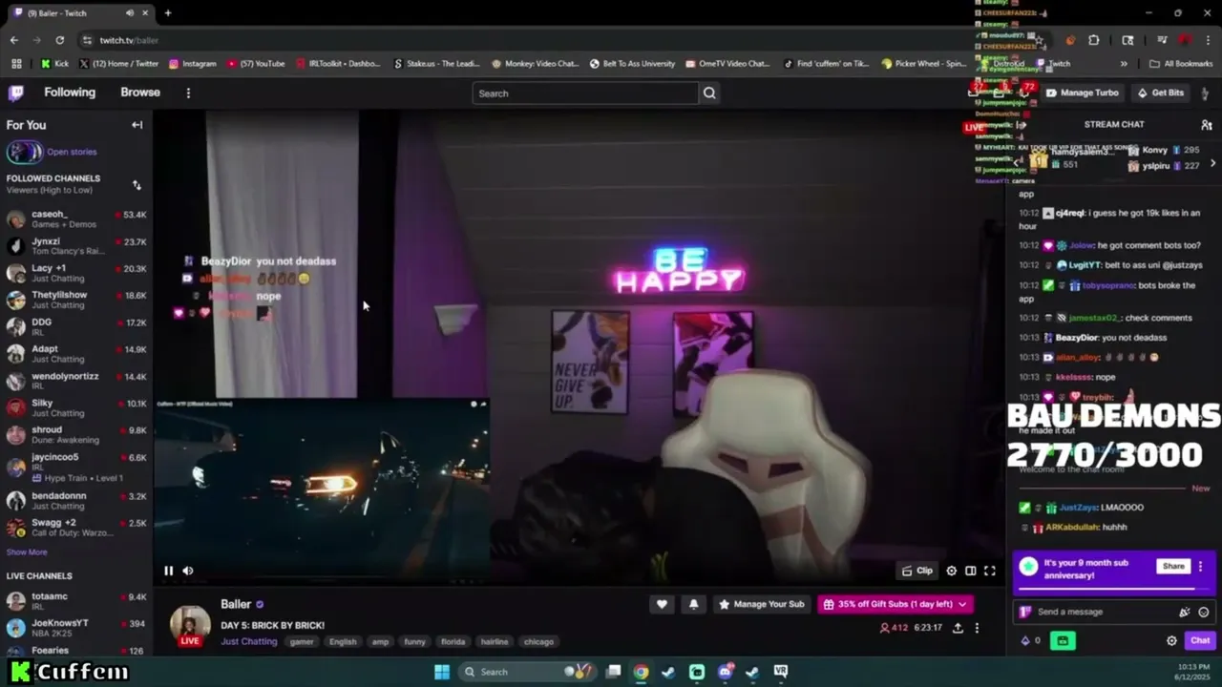This screenshot has height=687, width=1222.
Task: Click the Just Chatting category link
Action: (x=248, y=641)
